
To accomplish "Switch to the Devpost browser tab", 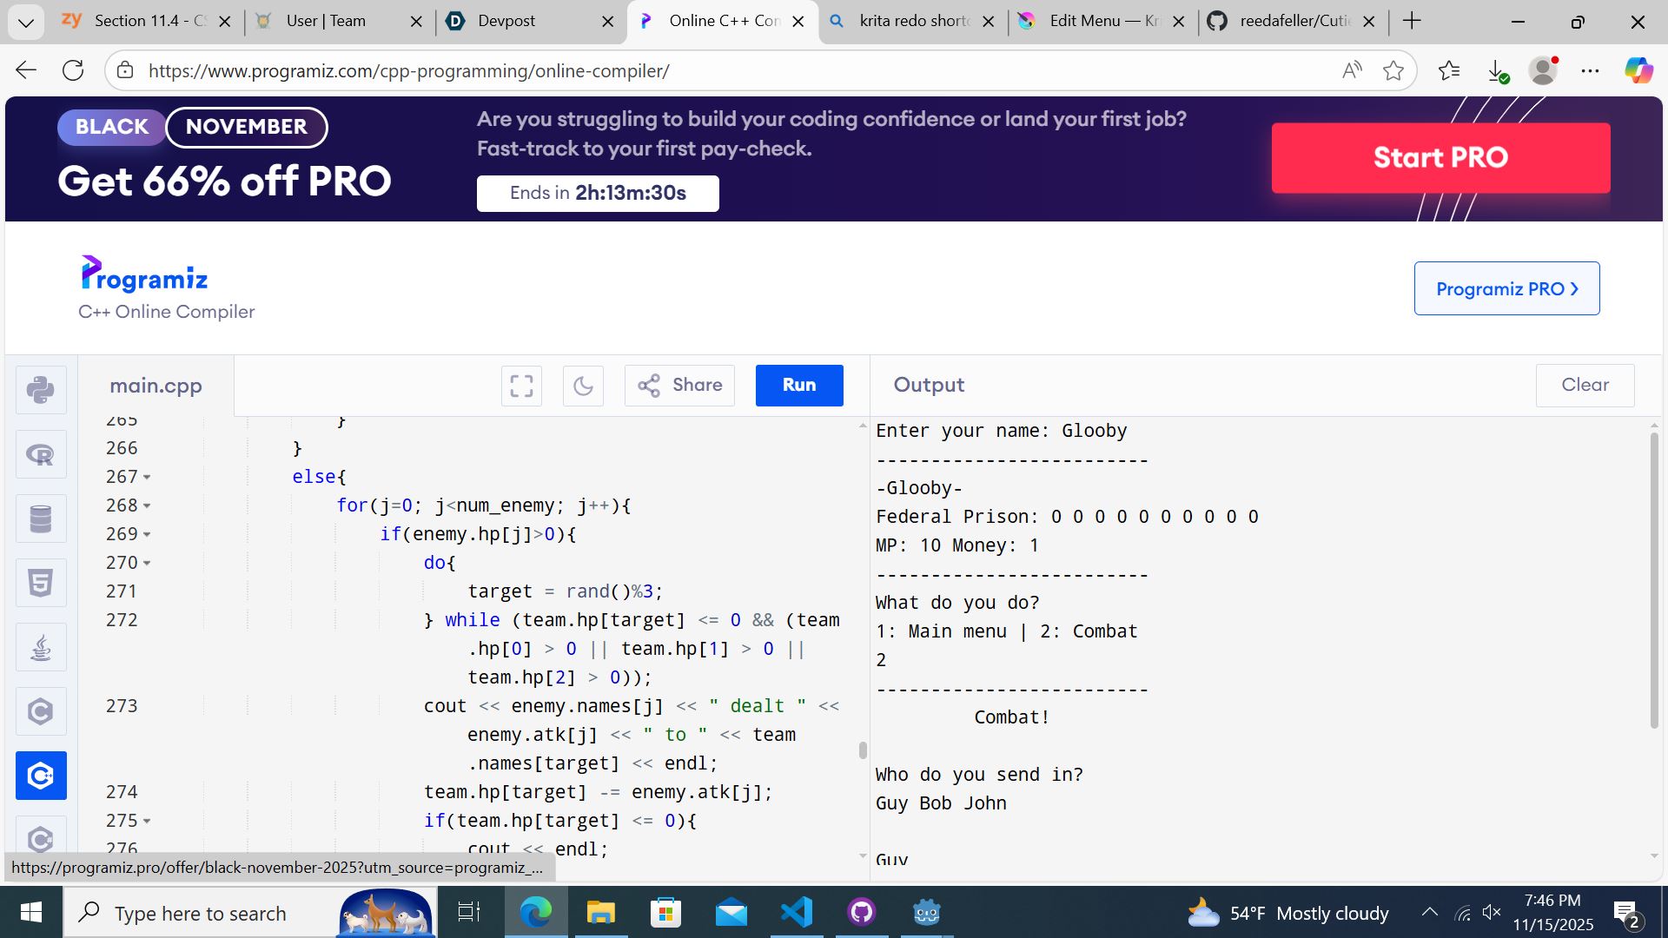I will 506,22.
